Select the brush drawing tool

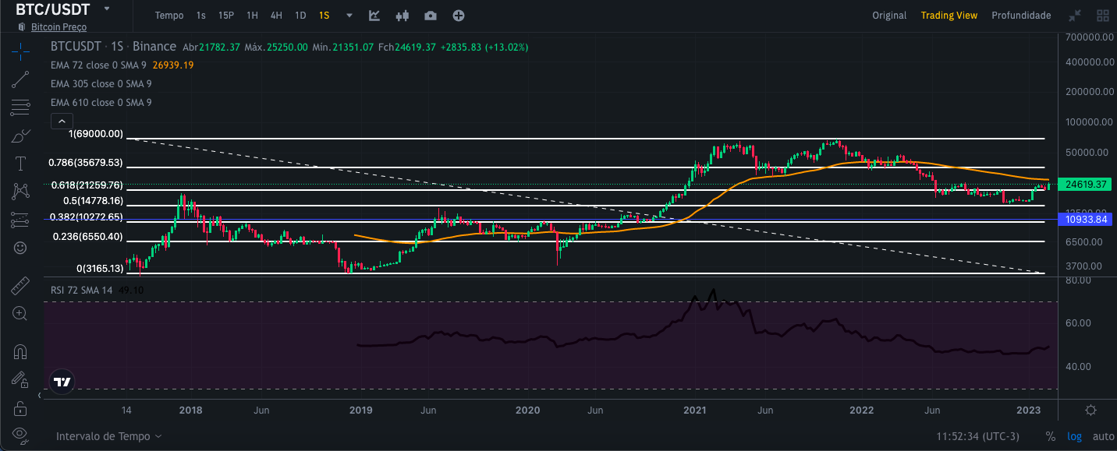(20, 136)
